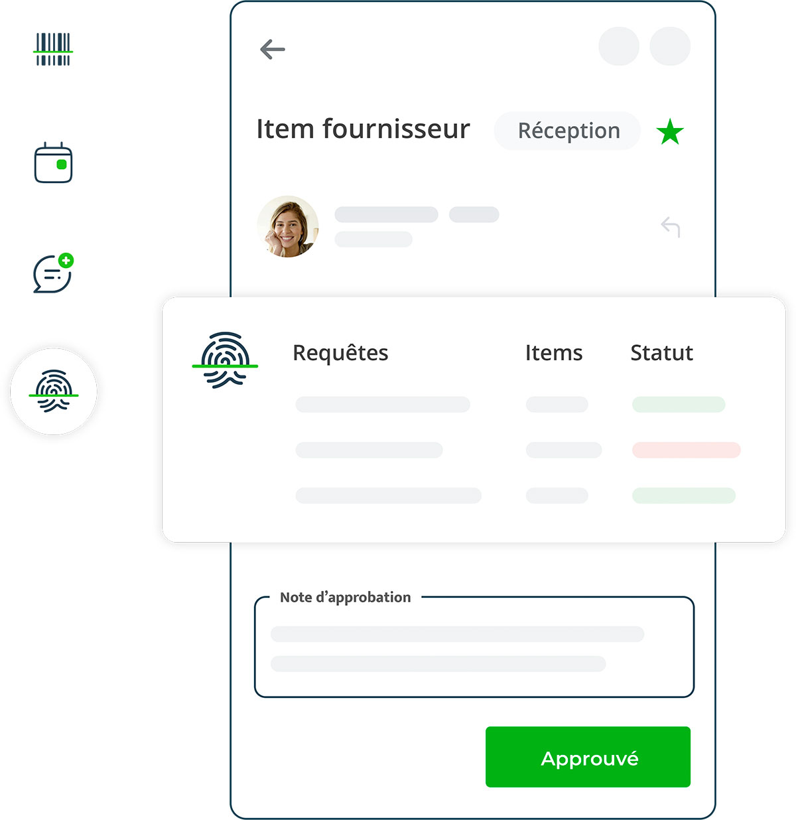Viewport: 796px width, 820px height.
Task: Select the Items column header
Action: [x=554, y=353]
